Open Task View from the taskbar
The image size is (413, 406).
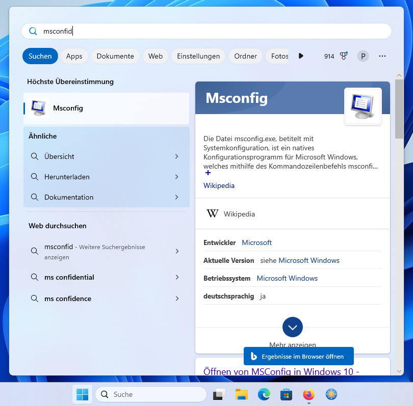pyautogui.click(x=219, y=394)
